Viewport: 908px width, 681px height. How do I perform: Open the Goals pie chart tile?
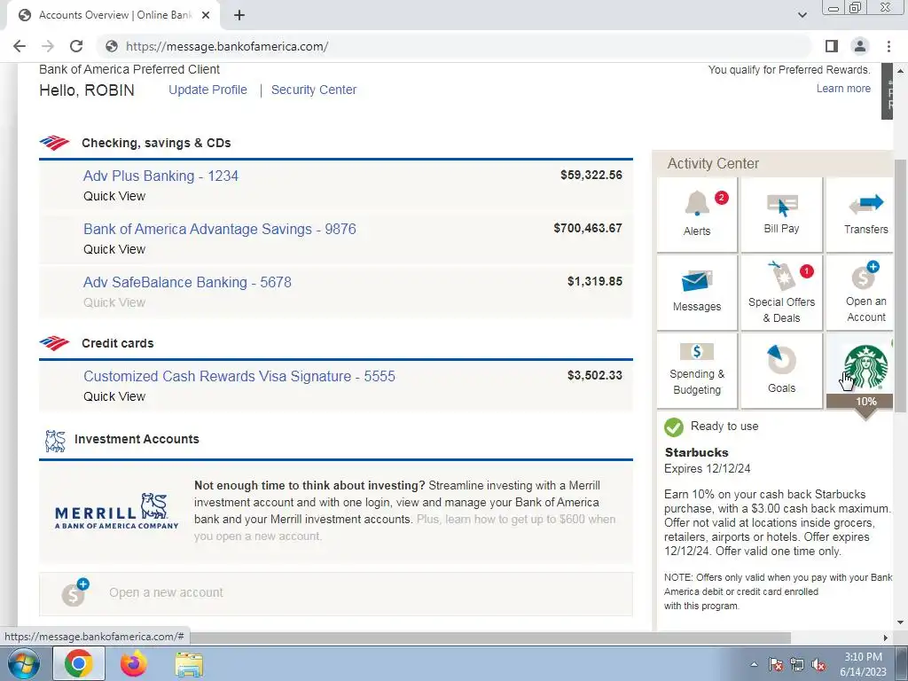click(781, 371)
